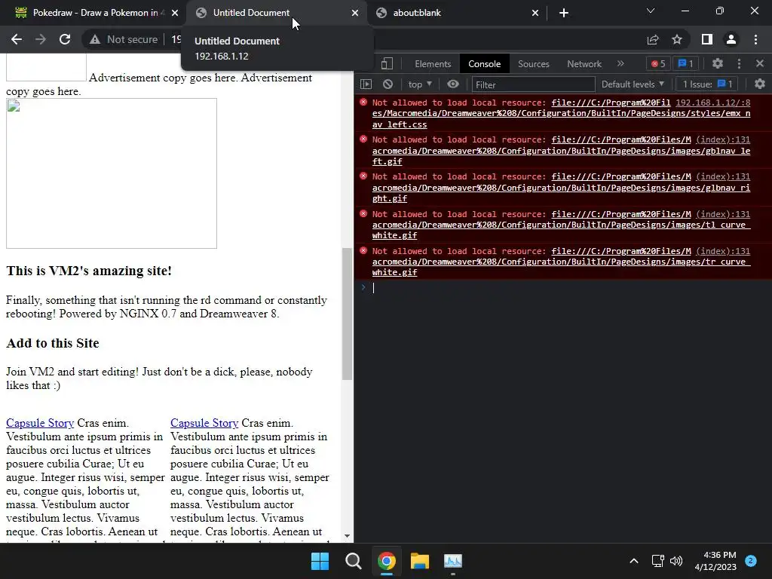Click Chrome icon in taskbar

pos(387,561)
